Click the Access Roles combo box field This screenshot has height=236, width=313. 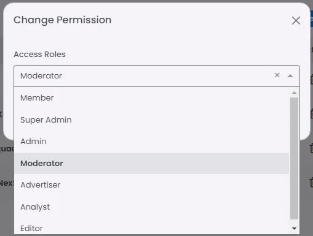[x=157, y=76]
